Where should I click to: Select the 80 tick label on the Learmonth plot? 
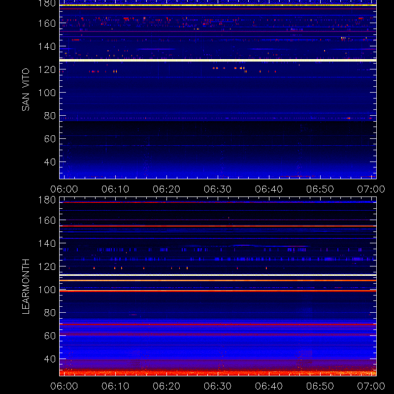point(50,313)
